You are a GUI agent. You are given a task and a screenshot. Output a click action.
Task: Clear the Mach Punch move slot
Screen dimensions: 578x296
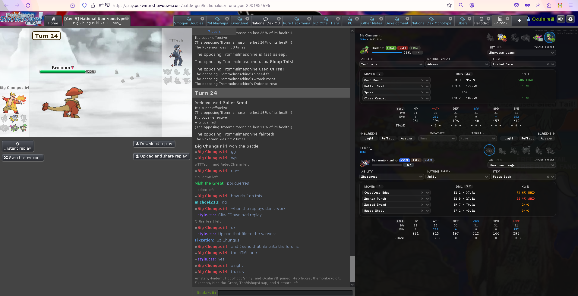coord(422,80)
